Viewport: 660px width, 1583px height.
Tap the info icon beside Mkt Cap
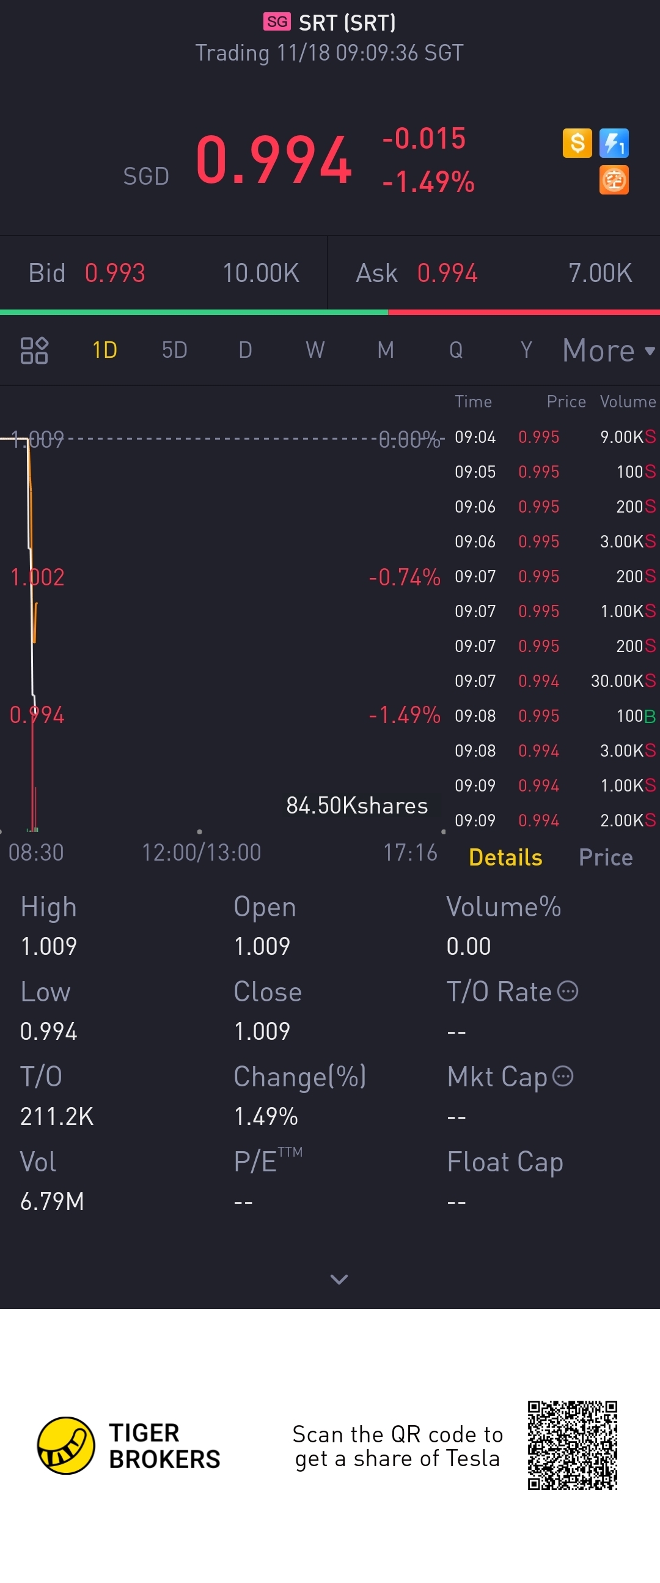click(x=563, y=1076)
